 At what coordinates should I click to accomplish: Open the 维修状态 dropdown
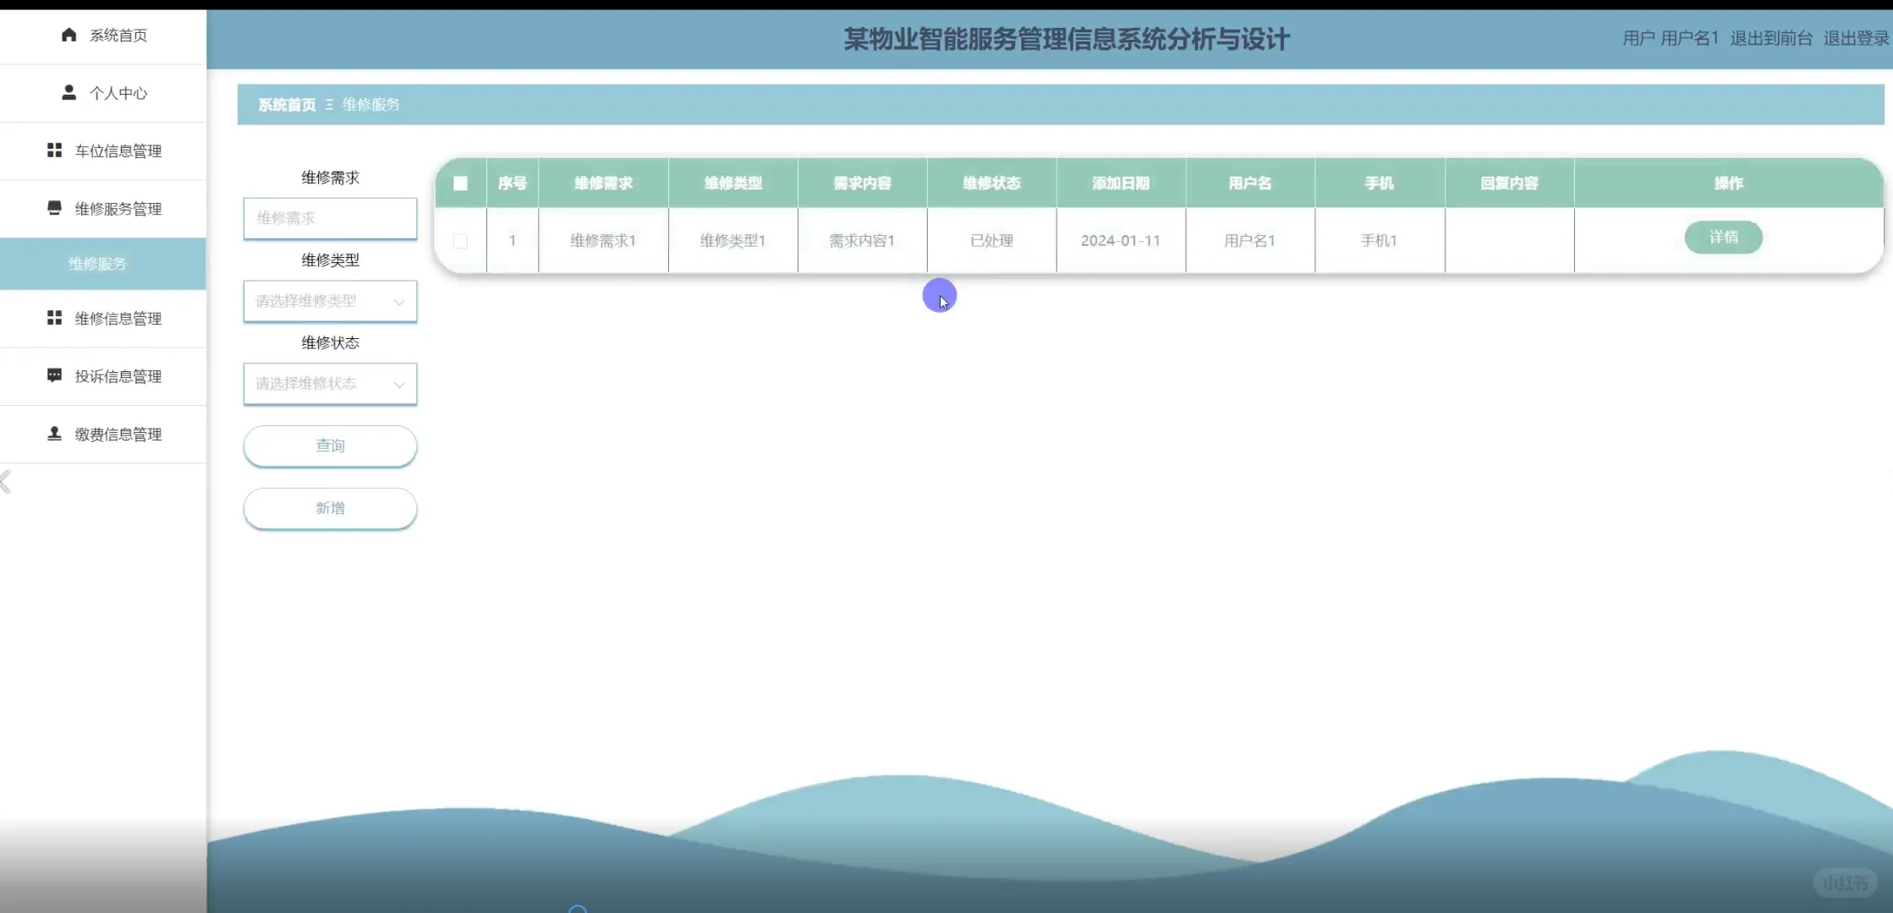coord(330,384)
